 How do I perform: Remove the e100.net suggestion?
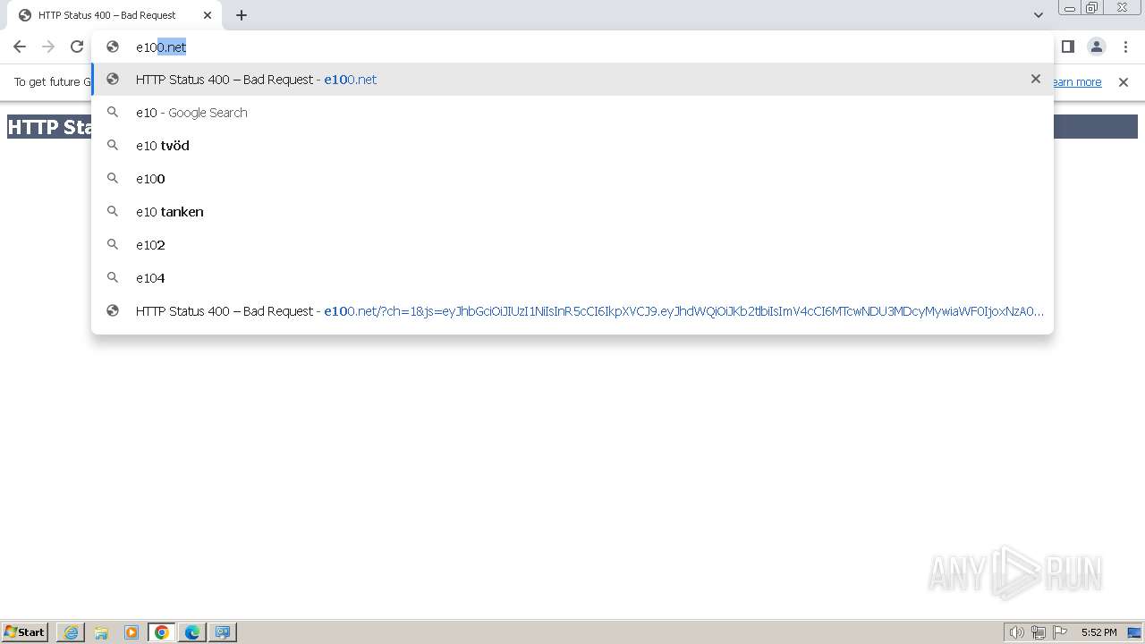(1036, 79)
